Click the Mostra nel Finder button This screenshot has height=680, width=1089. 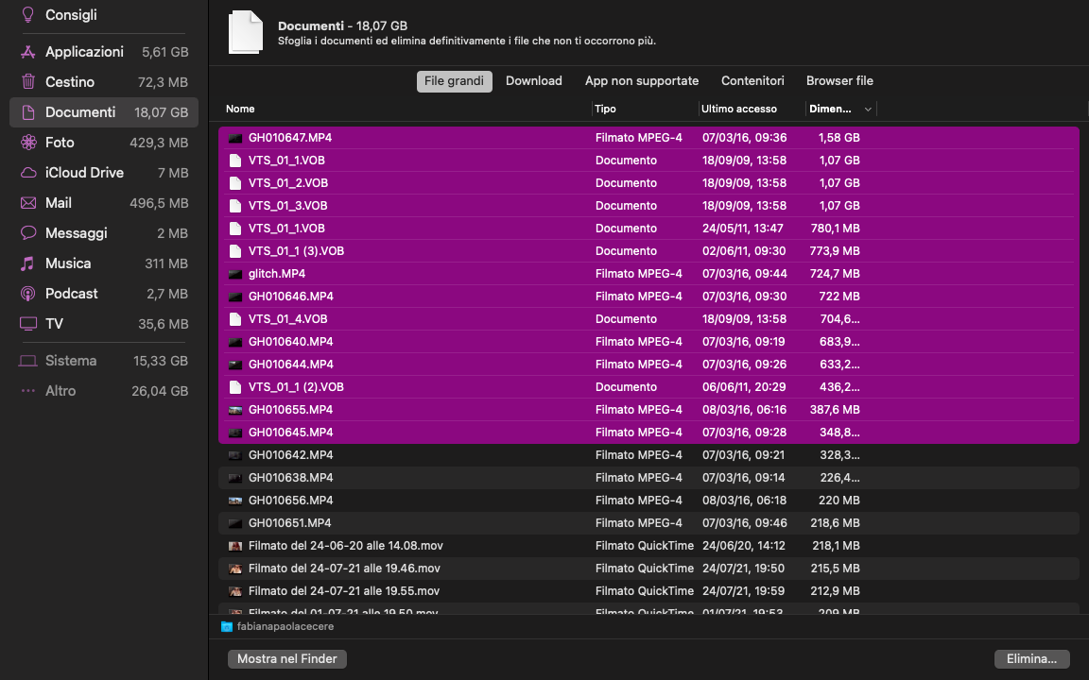point(286,658)
